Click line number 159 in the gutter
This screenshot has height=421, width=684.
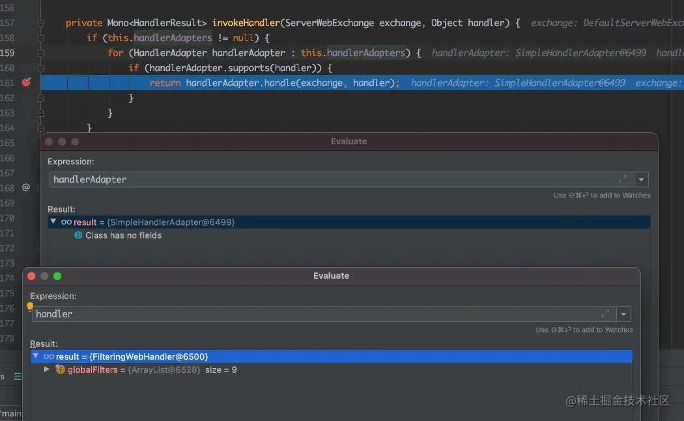[7, 53]
